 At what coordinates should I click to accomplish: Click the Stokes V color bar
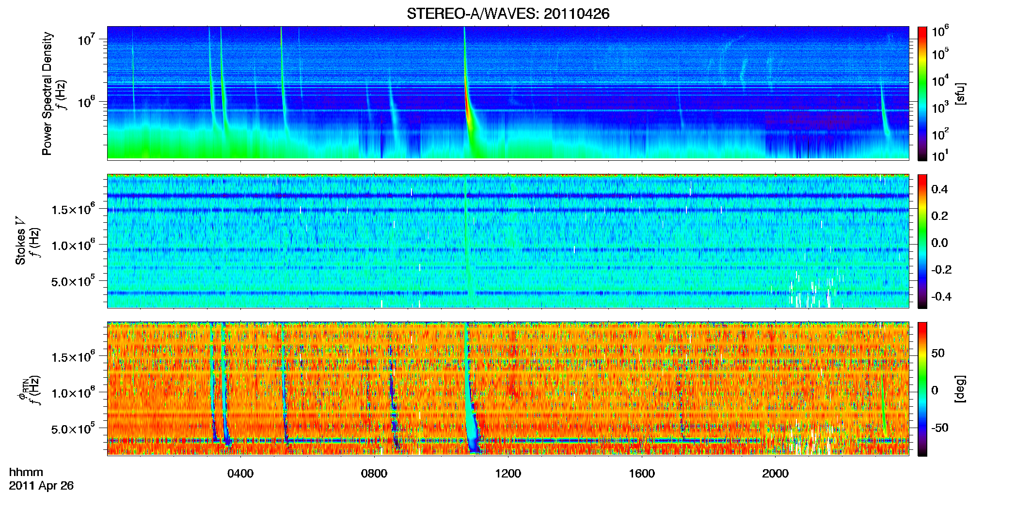pos(922,241)
